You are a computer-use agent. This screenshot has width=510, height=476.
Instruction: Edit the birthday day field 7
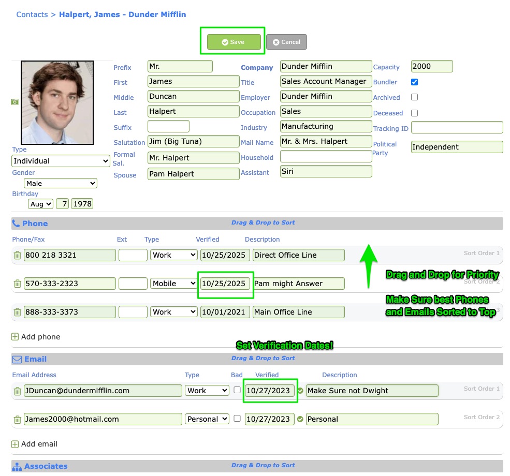(x=63, y=204)
